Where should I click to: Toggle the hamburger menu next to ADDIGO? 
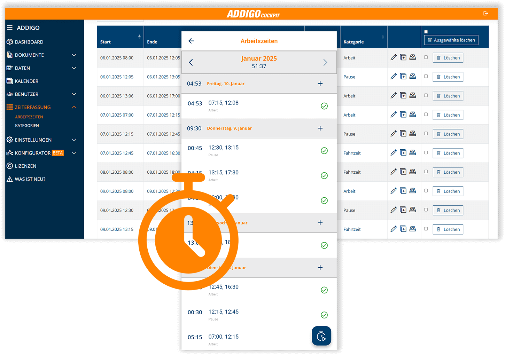(x=10, y=27)
